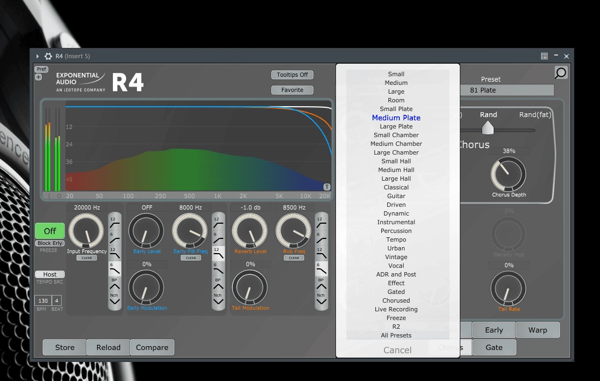Select 6 dB low-pass shape for Rvb Freq filter
The height and width of the screenshot is (381, 600).
pyautogui.click(x=321, y=268)
